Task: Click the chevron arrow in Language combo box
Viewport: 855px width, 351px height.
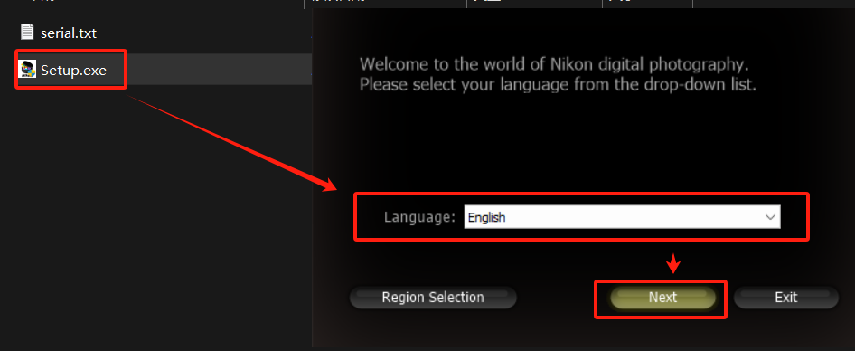Action: point(770,217)
